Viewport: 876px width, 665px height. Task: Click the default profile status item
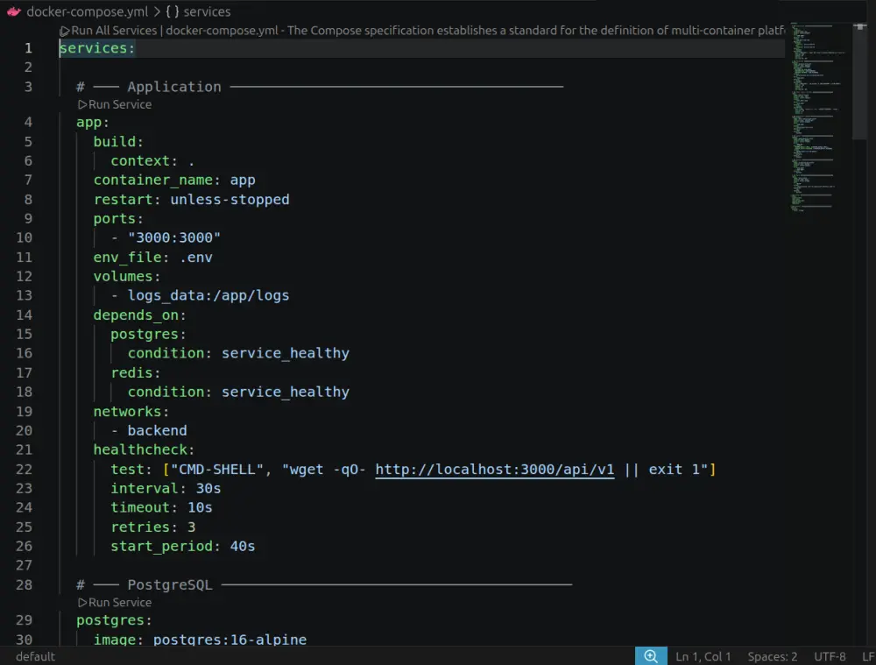tap(35, 656)
